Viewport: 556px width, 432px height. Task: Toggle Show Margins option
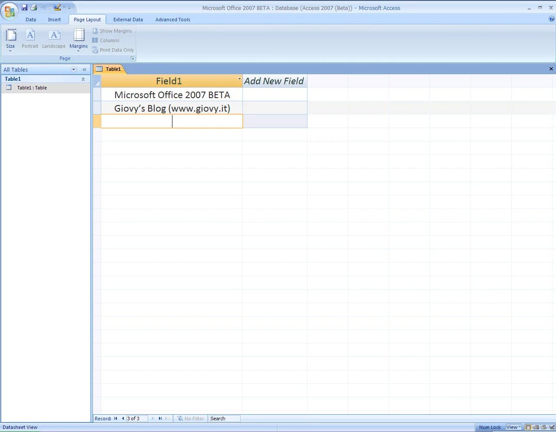coord(112,31)
